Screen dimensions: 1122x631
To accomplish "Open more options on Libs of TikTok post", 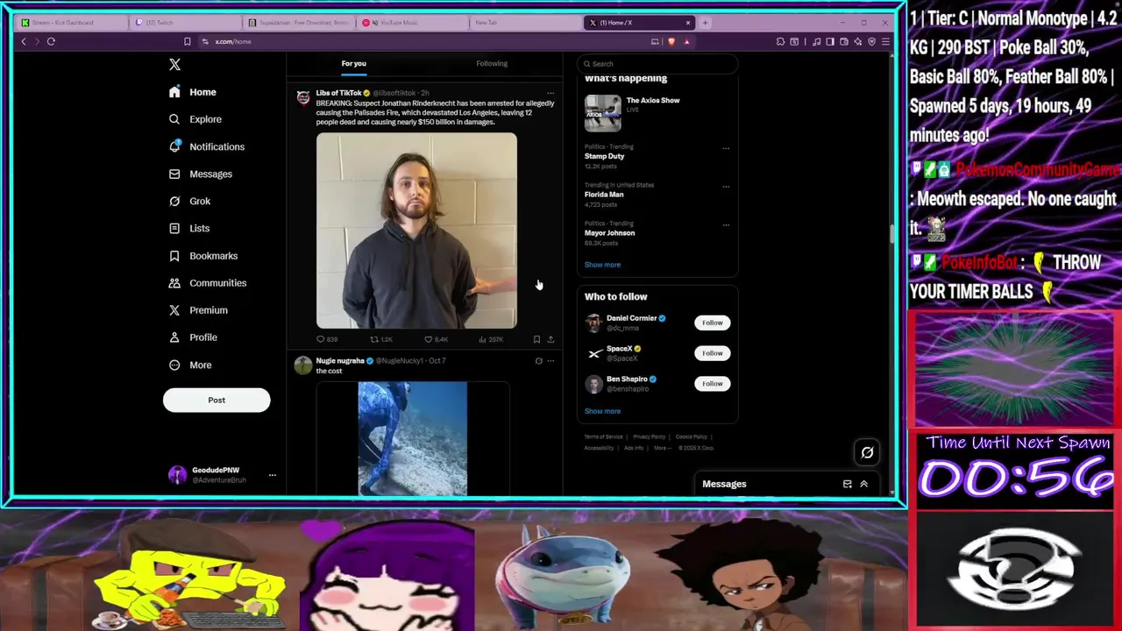I will click(x=550, y=93).
